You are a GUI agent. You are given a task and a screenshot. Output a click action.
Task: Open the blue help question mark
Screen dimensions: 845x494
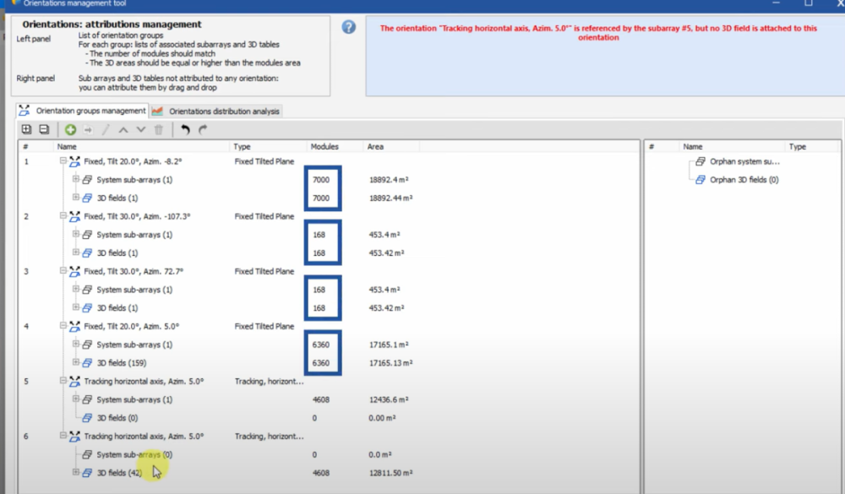(x=348, y=27)
